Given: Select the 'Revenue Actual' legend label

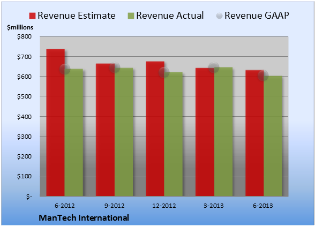Looking at the screenshot, I should [170, 16].
